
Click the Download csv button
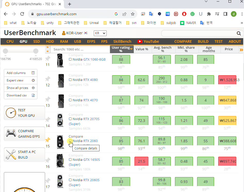(21, 95)
